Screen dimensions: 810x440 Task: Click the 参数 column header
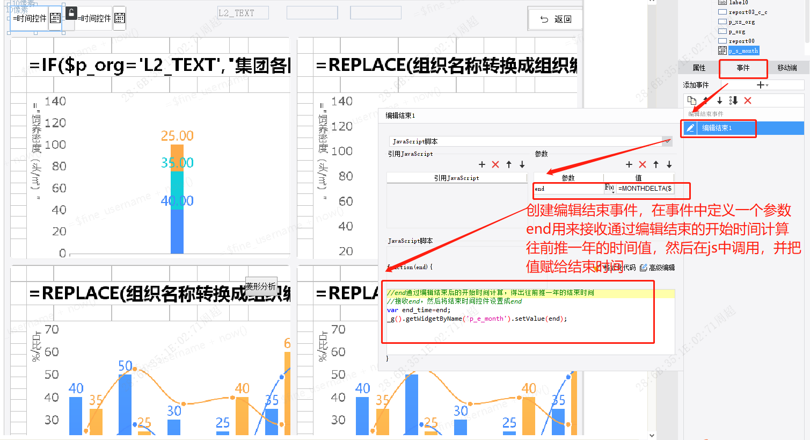tap(568, 178)
